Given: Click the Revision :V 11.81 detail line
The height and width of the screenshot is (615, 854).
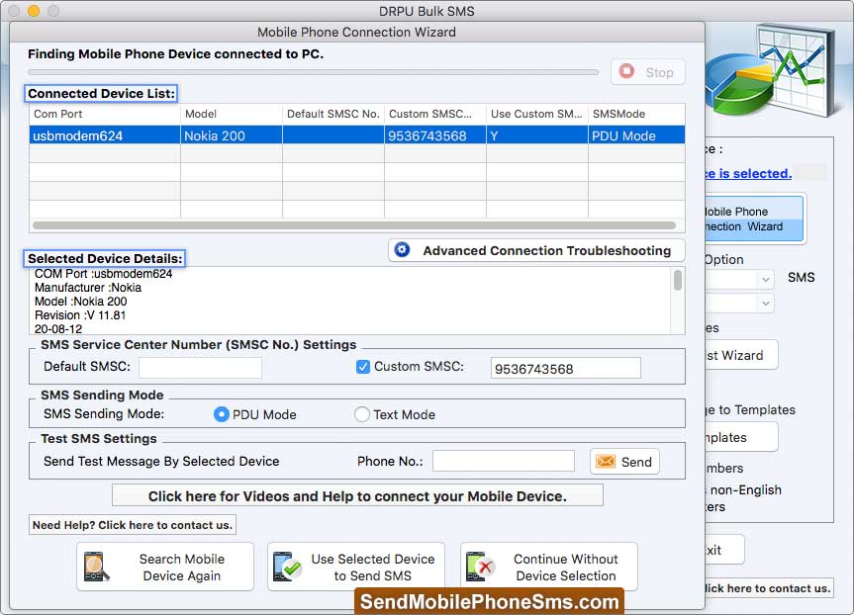Looking at the screenshot, I should tap(80, 315).
